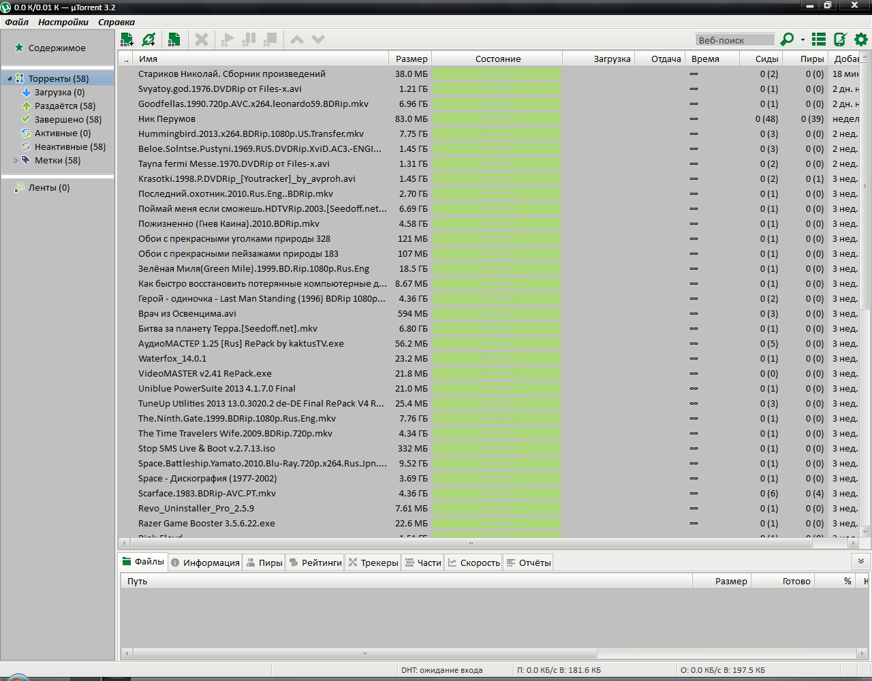Click the blue down-arrow Загрузка icon

click(x=27, y=92)
